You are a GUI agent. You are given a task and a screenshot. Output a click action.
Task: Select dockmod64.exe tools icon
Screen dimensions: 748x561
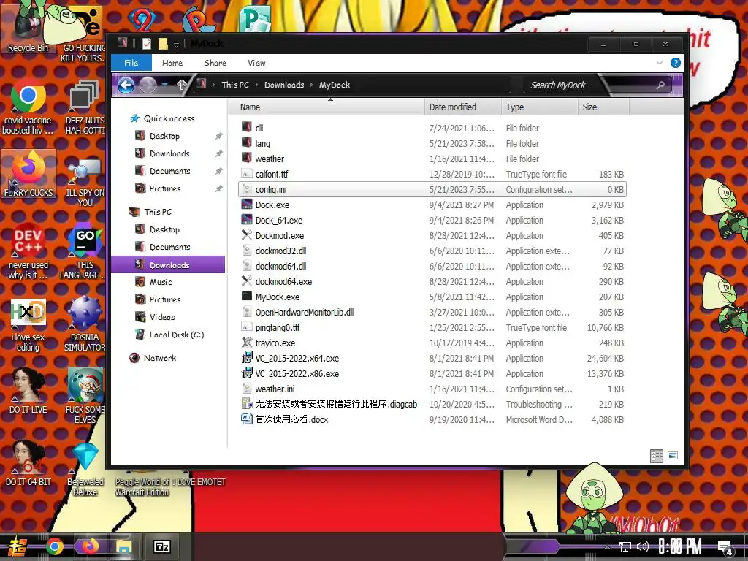tap(247, 281)
